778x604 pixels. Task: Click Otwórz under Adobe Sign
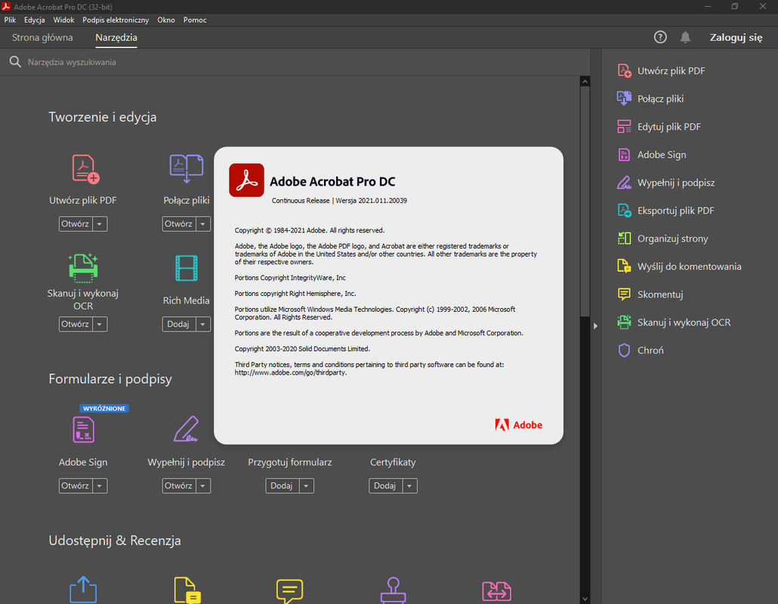click(x=76, y=486)
